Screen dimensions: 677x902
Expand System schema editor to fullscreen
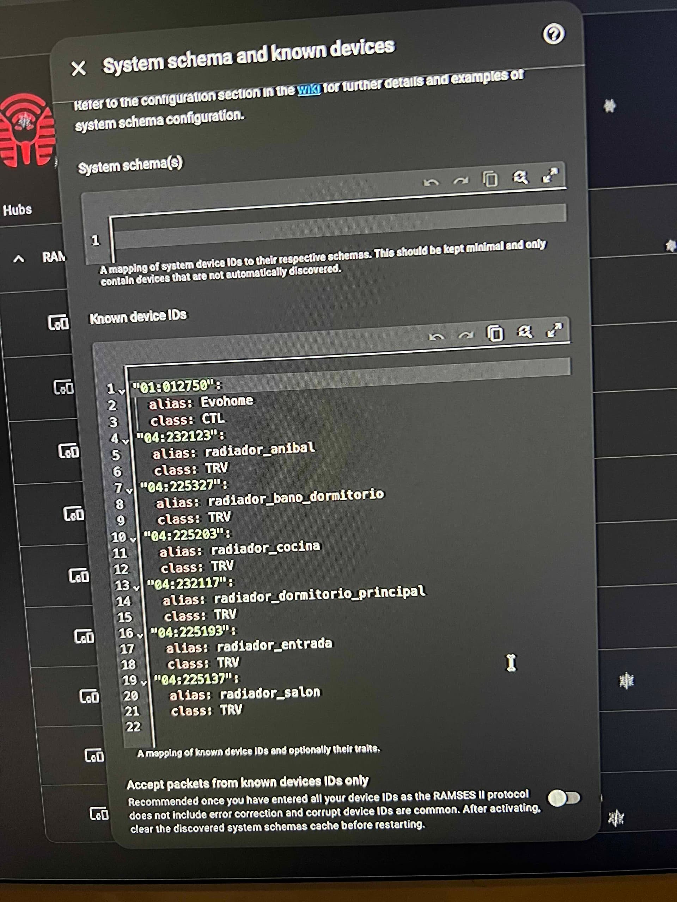point(550,175)
